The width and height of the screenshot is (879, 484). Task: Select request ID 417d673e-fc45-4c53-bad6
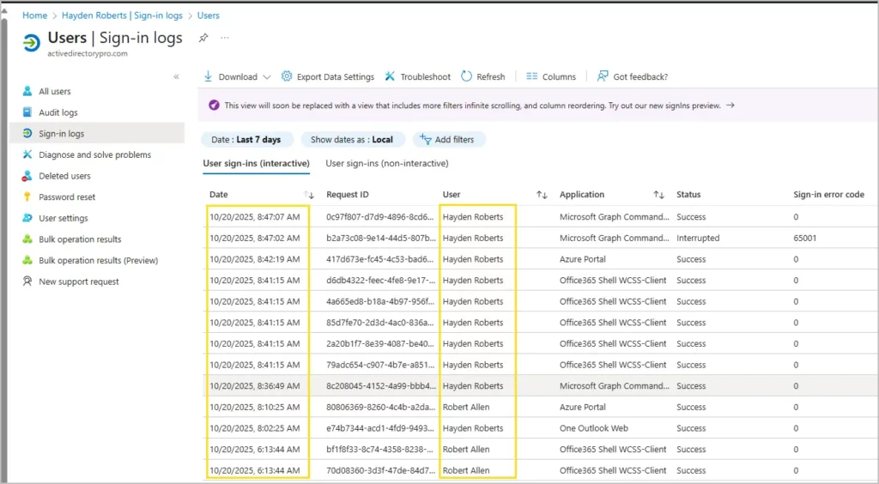(x=380, y=259)
